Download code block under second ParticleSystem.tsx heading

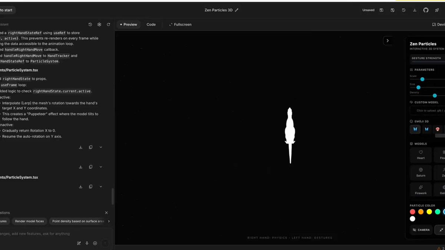click(x=80, y=187)
